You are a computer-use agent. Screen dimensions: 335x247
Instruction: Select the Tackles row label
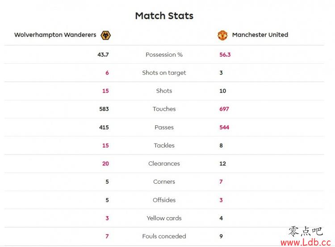pos(164,145)
